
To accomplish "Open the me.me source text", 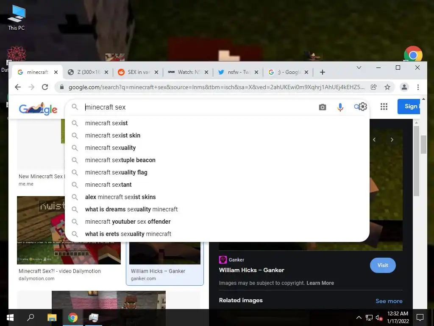I will (26, 184).
